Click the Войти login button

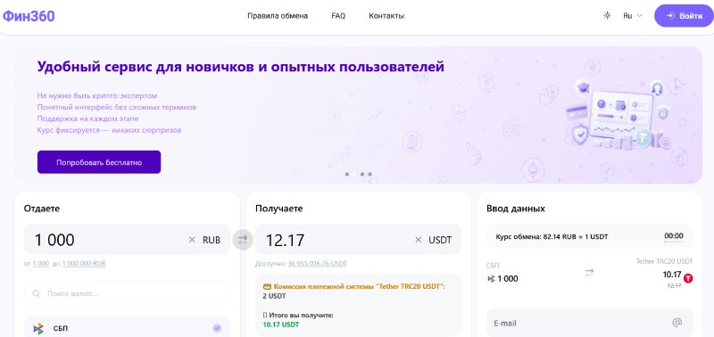point(684,15)
